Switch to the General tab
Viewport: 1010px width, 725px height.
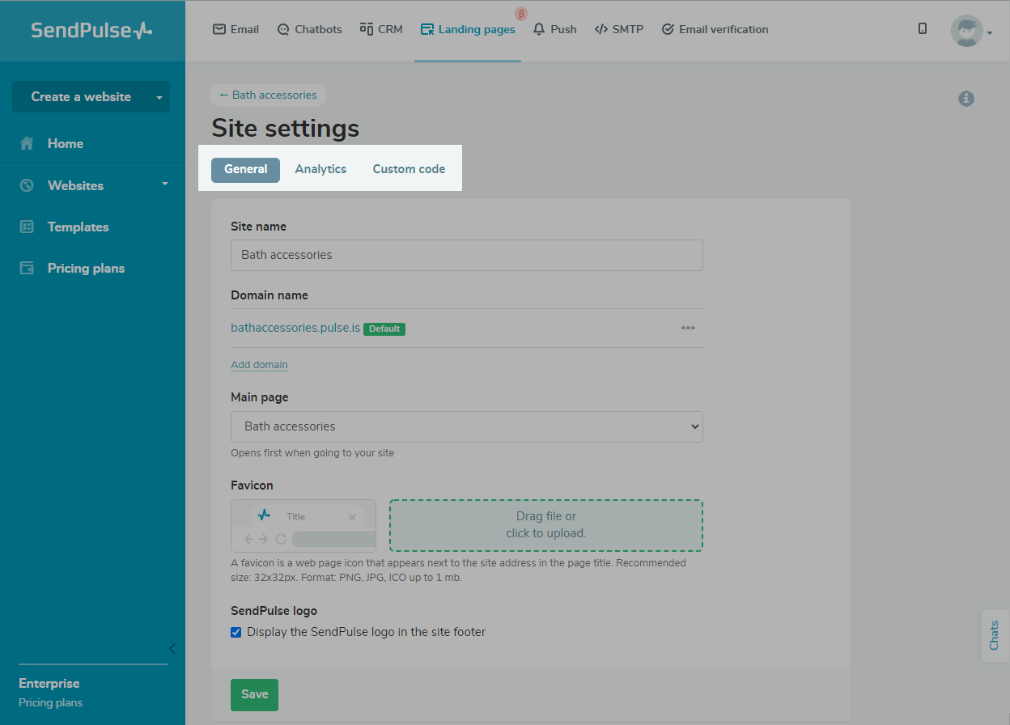click(246, 169)
